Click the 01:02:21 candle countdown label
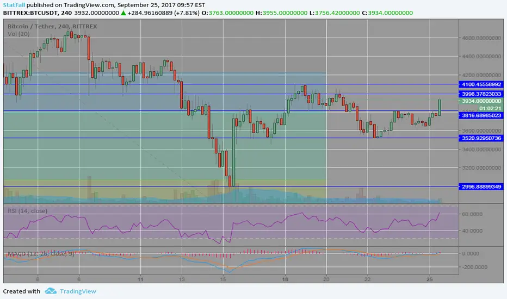The height and width of the screenshot is (299, 507). pyautogui.click(x=490, y=108)
